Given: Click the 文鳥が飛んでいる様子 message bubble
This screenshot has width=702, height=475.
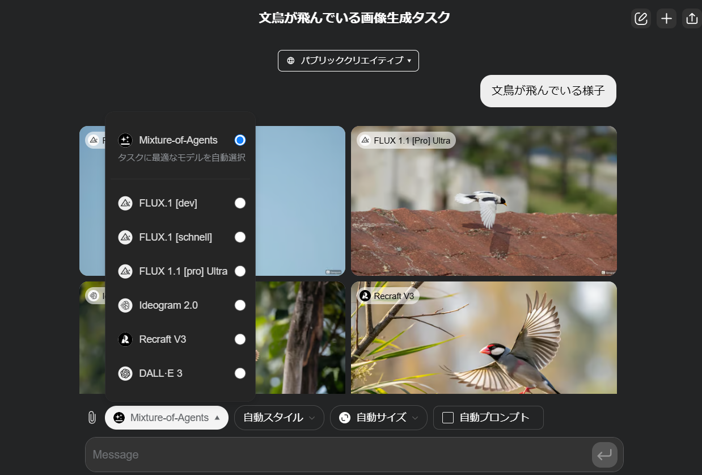Looking at the screenshot, I should tap(548, 91).
